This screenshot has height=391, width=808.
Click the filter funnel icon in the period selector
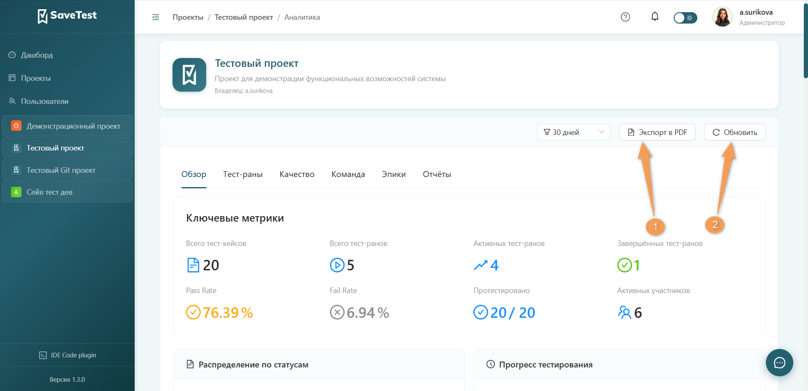click(547, 132)
